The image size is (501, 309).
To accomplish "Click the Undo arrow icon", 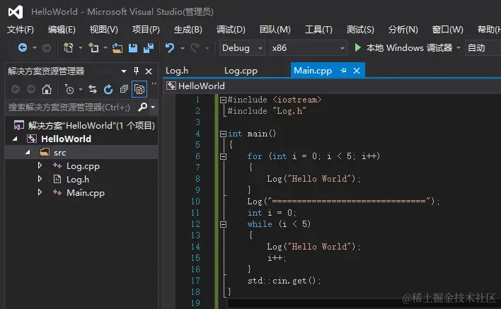I will pyautogui.click(x=170, y=48).
